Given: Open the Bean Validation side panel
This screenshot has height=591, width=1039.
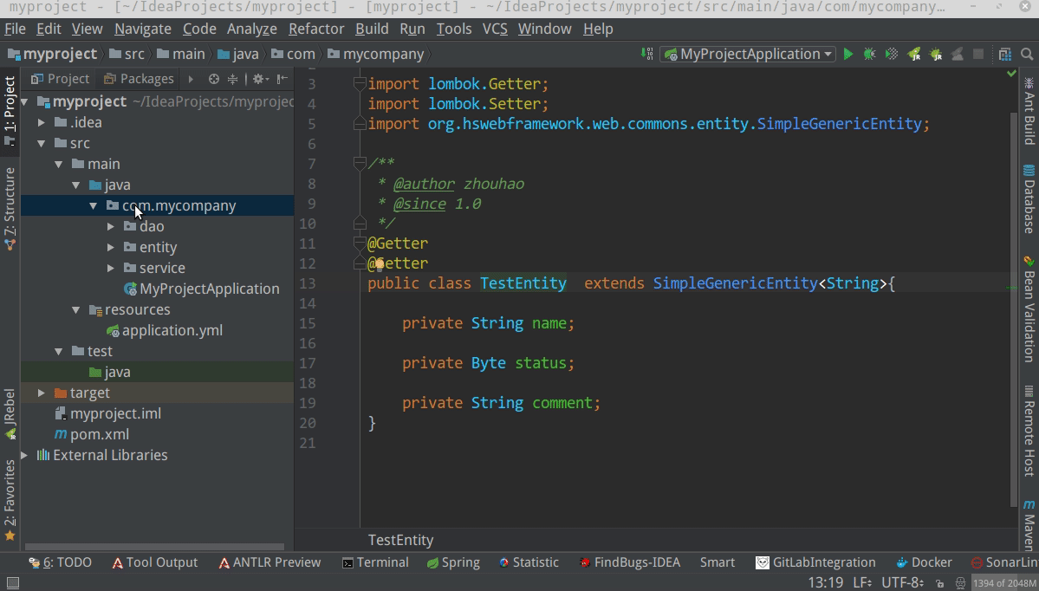Looking at the screenshot, I should point(1029,308).
